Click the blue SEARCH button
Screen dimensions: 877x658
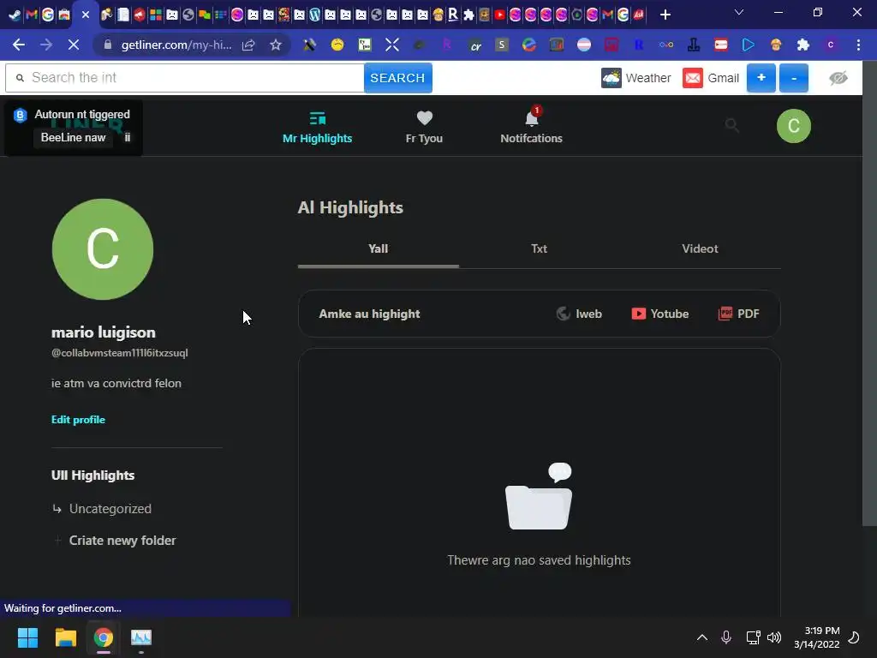pyautogui.click(x=397, y=78)
